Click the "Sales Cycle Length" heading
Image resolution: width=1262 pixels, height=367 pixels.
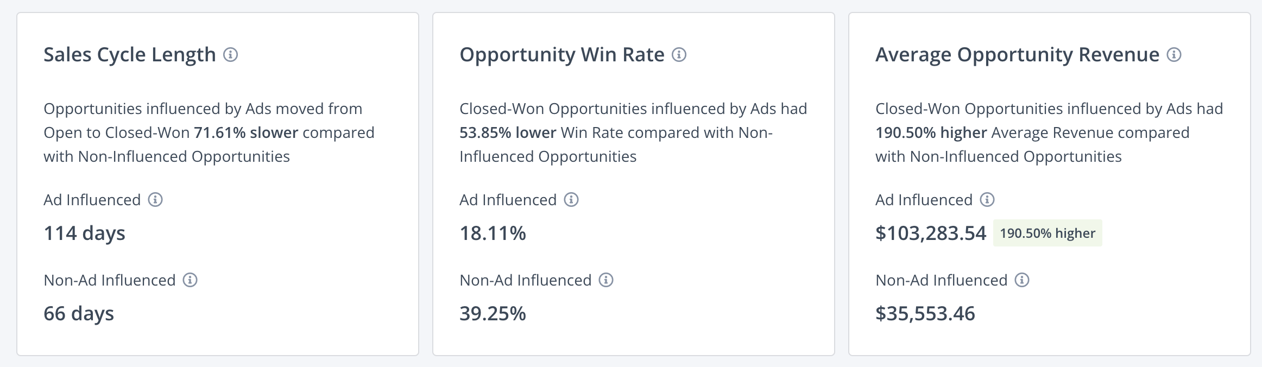tap(130, 55)
